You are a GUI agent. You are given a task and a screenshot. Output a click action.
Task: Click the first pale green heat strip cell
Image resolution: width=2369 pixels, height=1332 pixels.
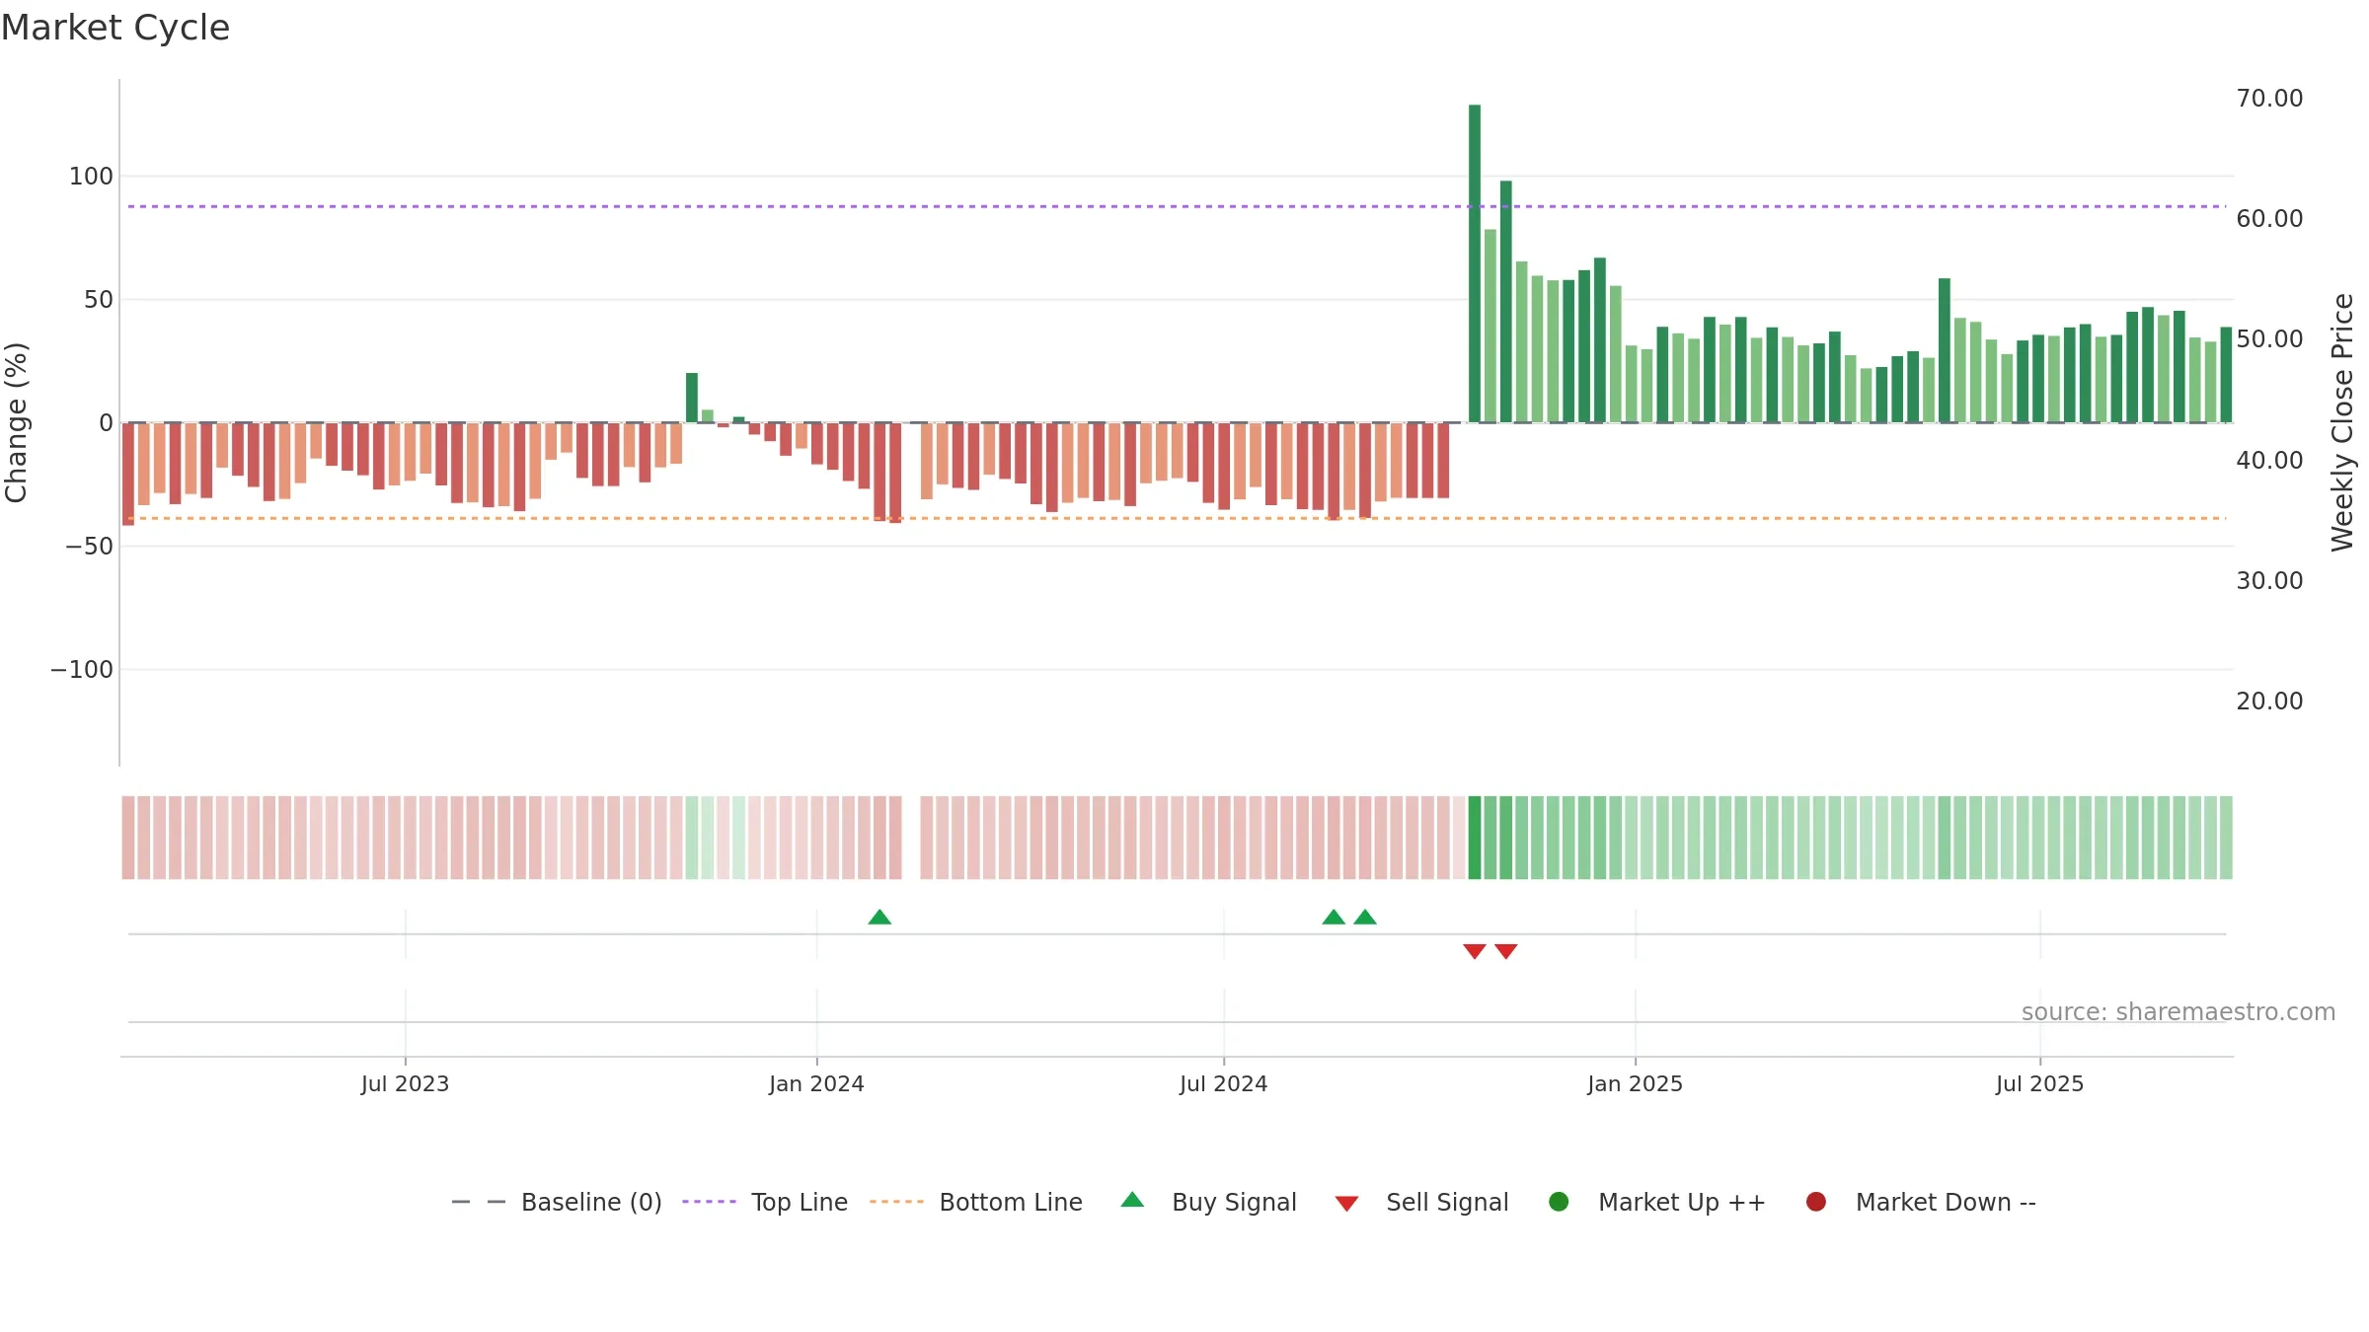[x=692, y=838]
